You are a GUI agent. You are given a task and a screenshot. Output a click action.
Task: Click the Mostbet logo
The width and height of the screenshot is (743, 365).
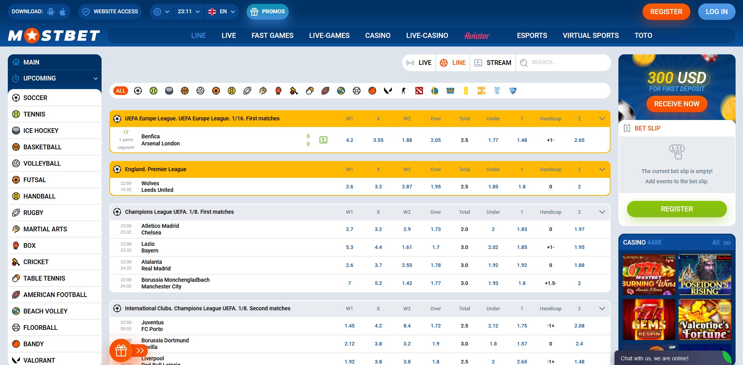pos(54,36)
